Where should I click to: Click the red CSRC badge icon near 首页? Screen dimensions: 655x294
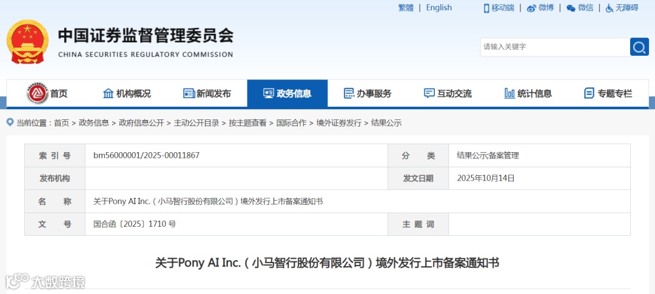(x=37, y=93)
